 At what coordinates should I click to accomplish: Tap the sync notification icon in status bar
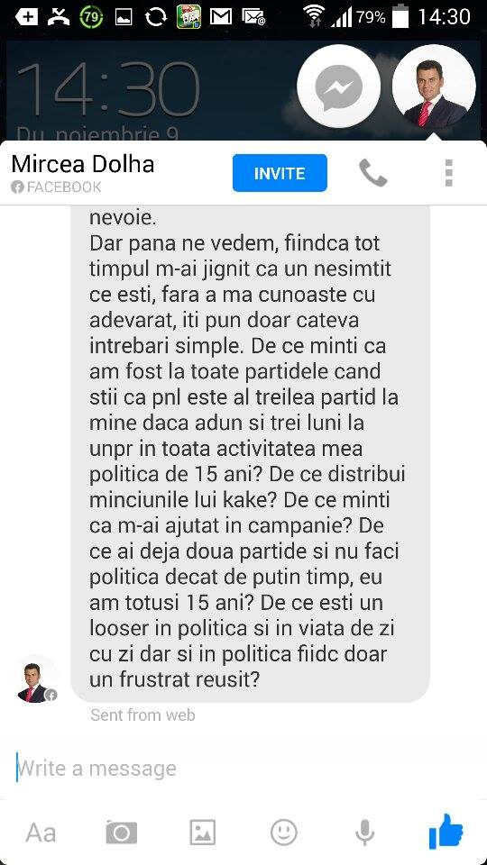click(x=156, y=17)
